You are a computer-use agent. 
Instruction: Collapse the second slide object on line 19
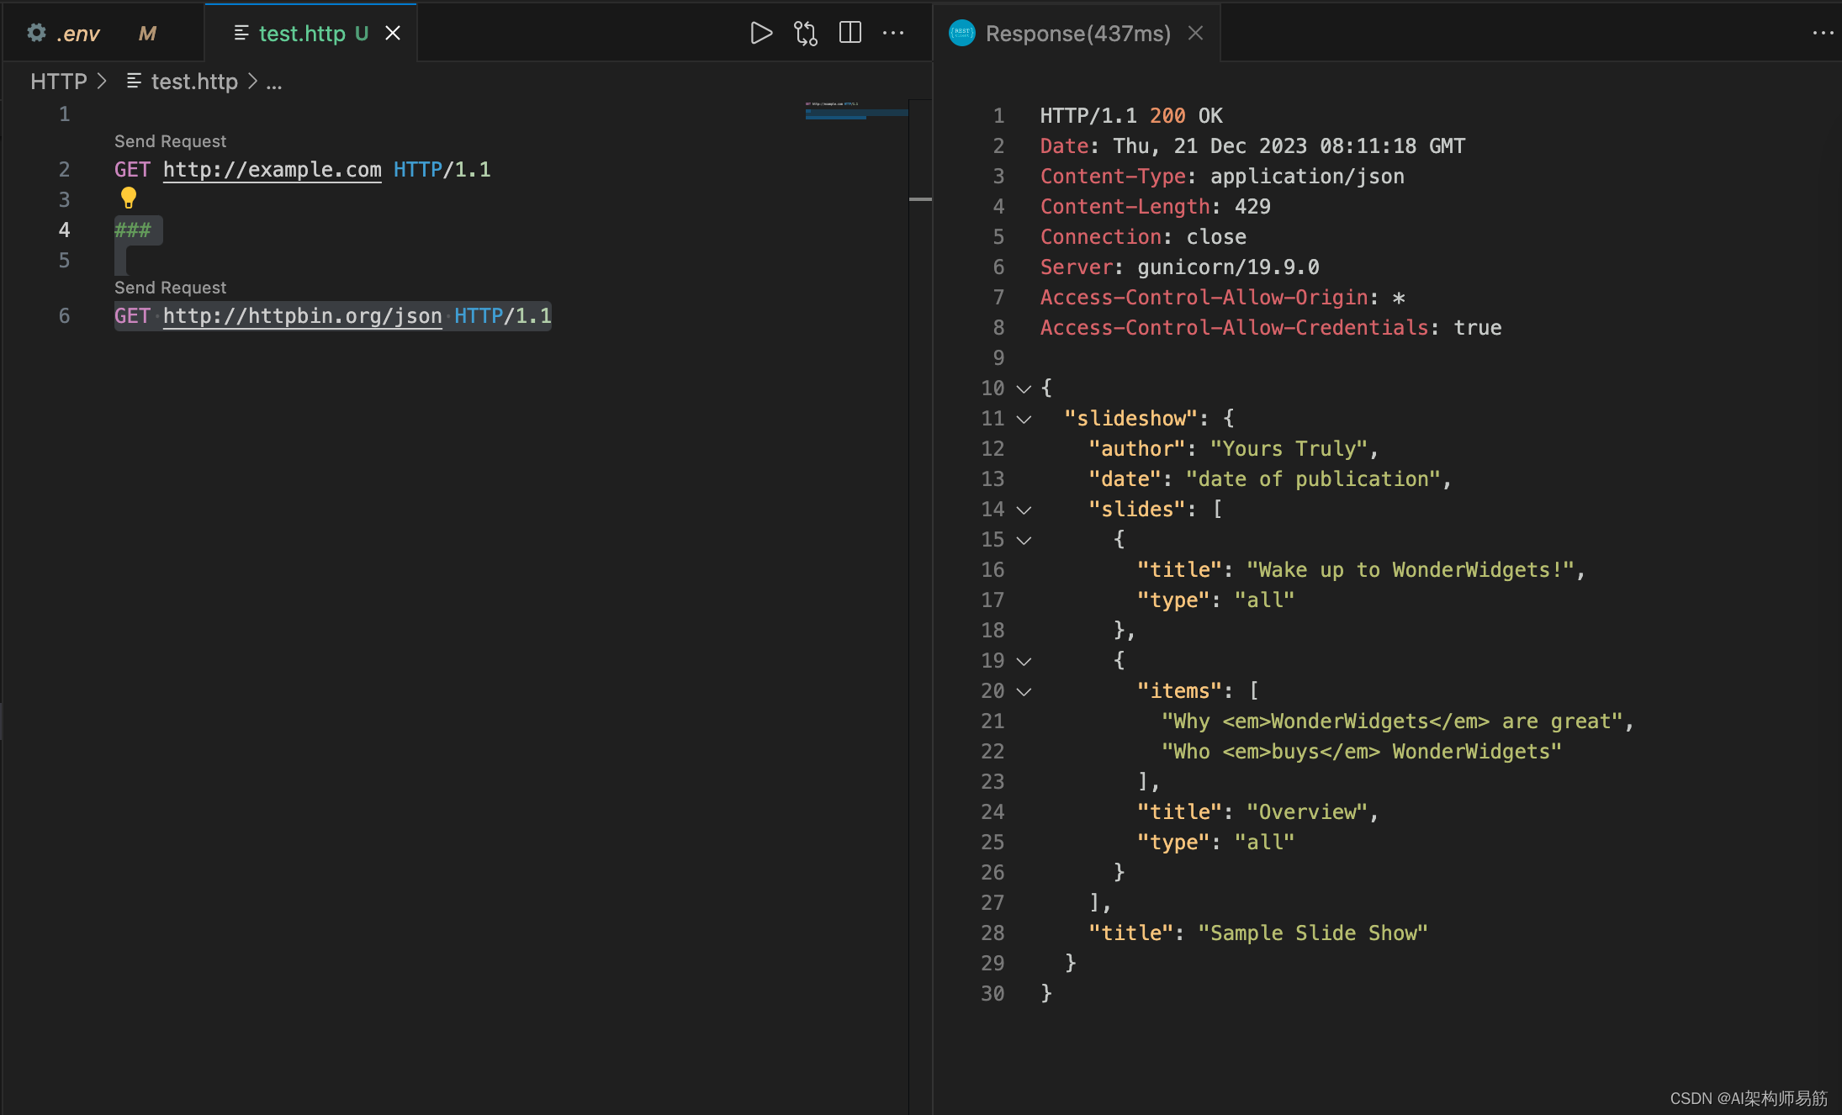[x=1024, y=661]
